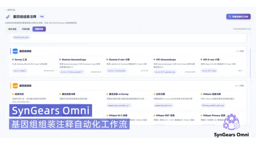Click the DNA helix icon beside the page title

pyautogui.click(x=8, y=17)
